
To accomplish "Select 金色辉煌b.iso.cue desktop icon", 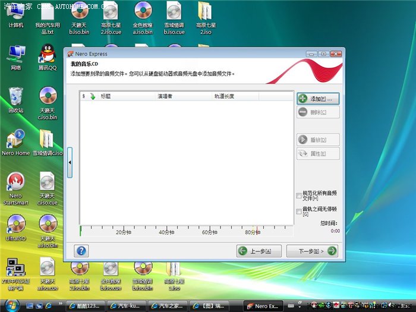I will pyautogui.click(x=111, y=276).
